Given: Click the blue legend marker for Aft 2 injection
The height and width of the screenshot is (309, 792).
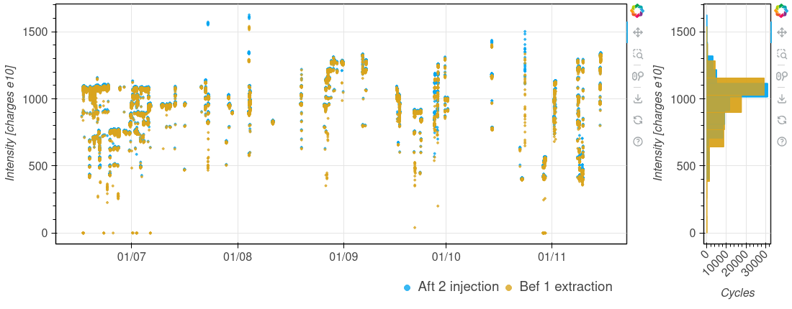Looking at the screenshot, I should click(408, 287).
